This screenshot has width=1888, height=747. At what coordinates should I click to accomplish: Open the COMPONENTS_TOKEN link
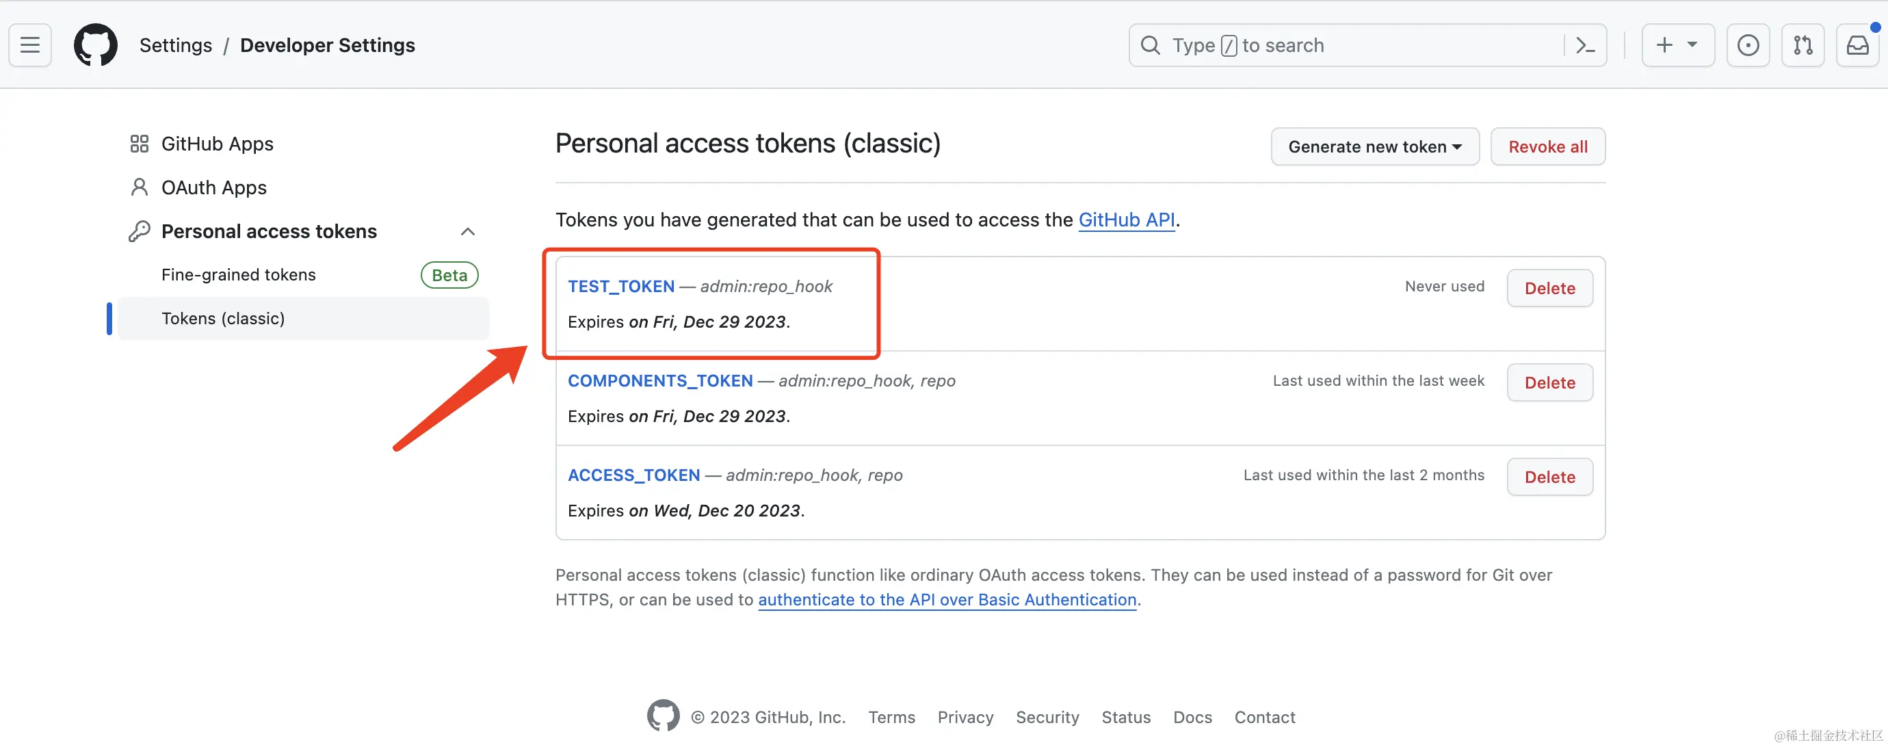tap(659, 381)
